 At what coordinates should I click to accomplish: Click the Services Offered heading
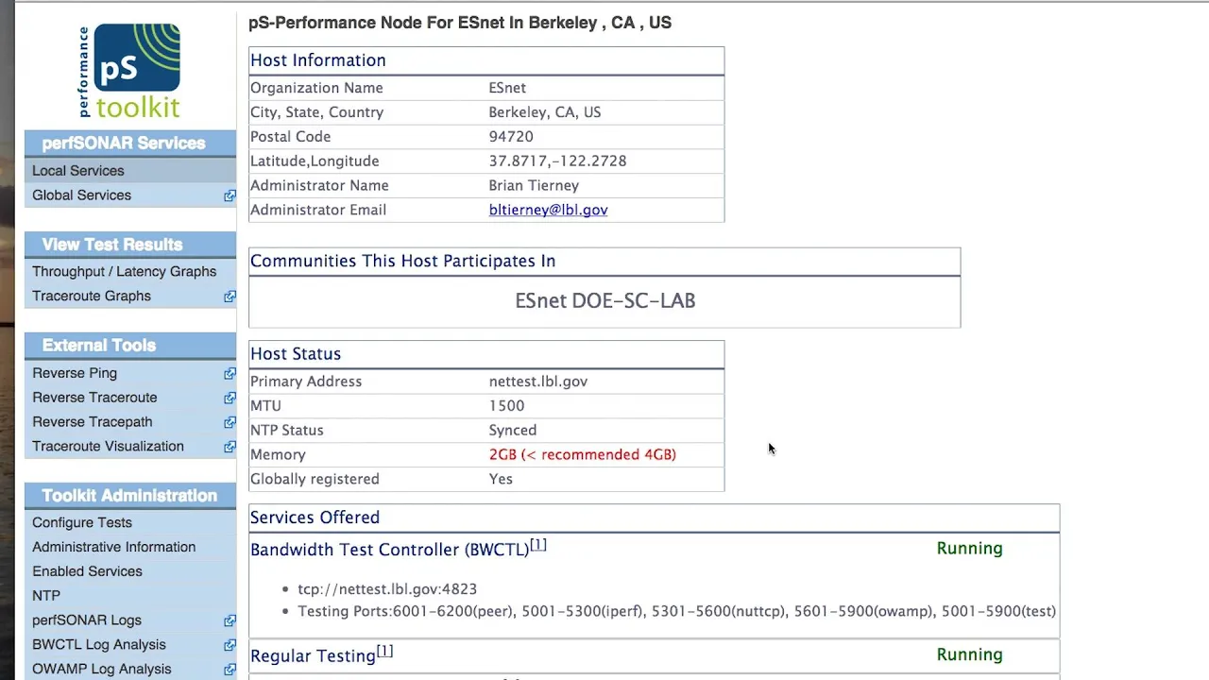click(x=315, y=518)
